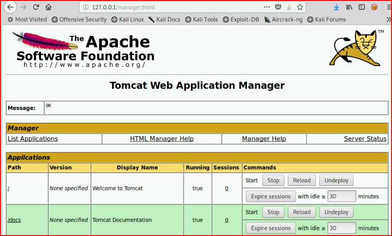Open the HTML Manager Help link

162,139
